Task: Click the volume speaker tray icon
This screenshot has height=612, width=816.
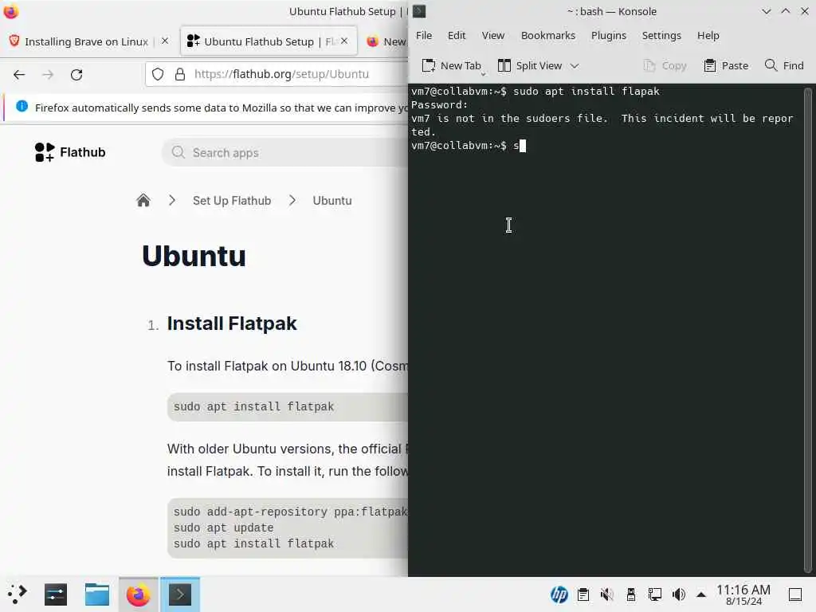Action: point(679,594)
